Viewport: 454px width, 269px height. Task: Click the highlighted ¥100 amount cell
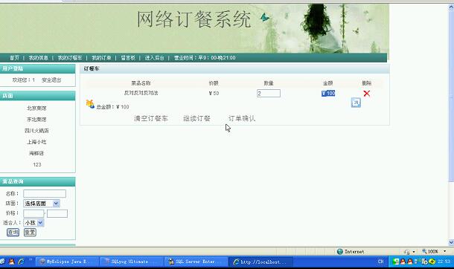tap(328, 94)
